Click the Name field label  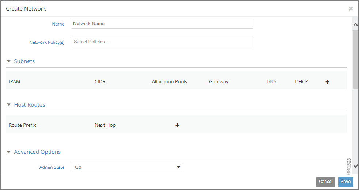point(58,24)
